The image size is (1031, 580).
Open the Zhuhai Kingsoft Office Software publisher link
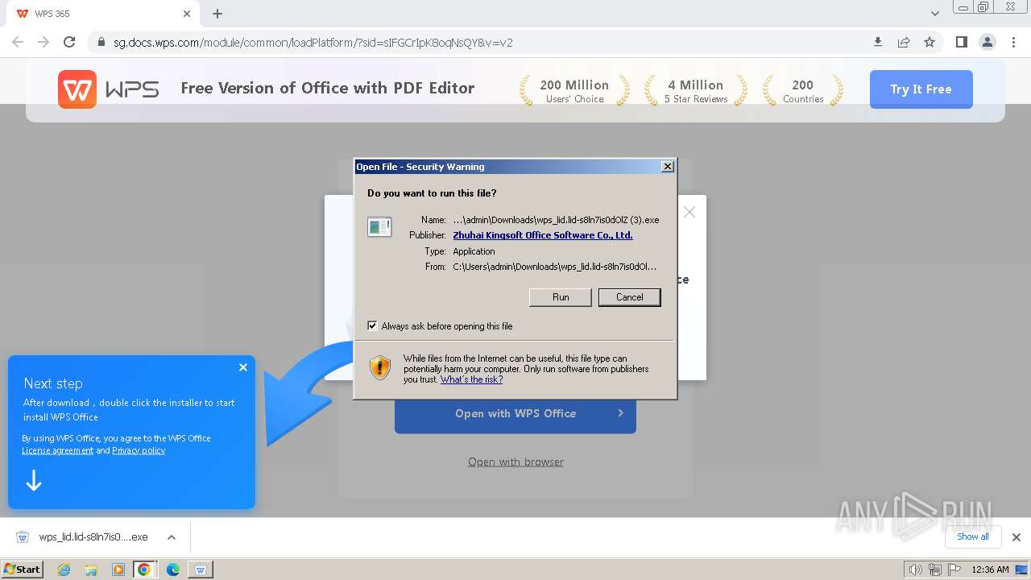542,235
